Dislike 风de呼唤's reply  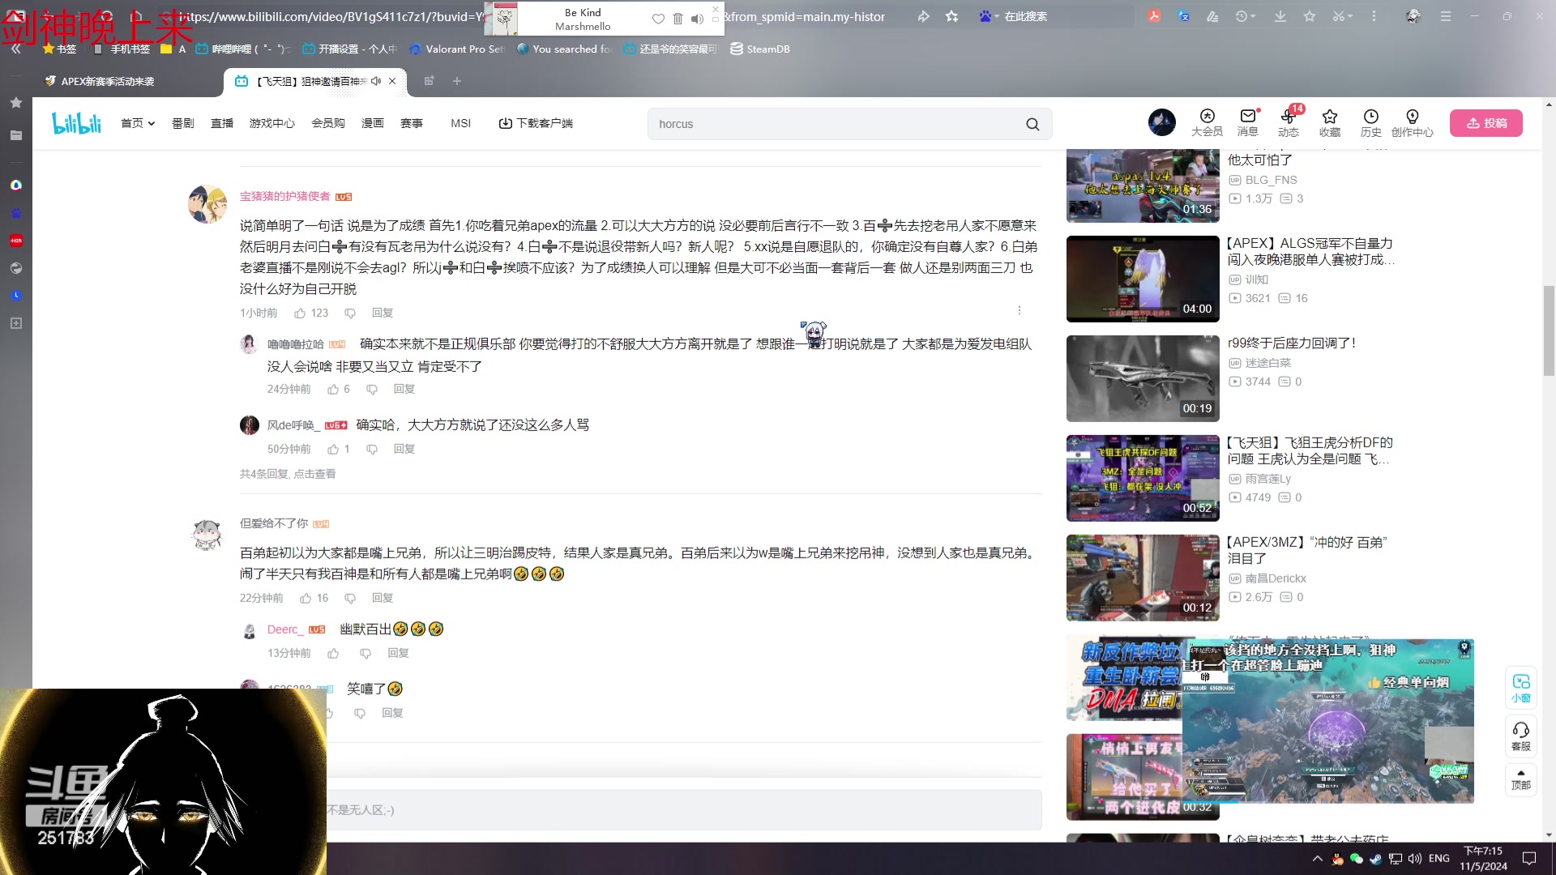click(372, 449)
